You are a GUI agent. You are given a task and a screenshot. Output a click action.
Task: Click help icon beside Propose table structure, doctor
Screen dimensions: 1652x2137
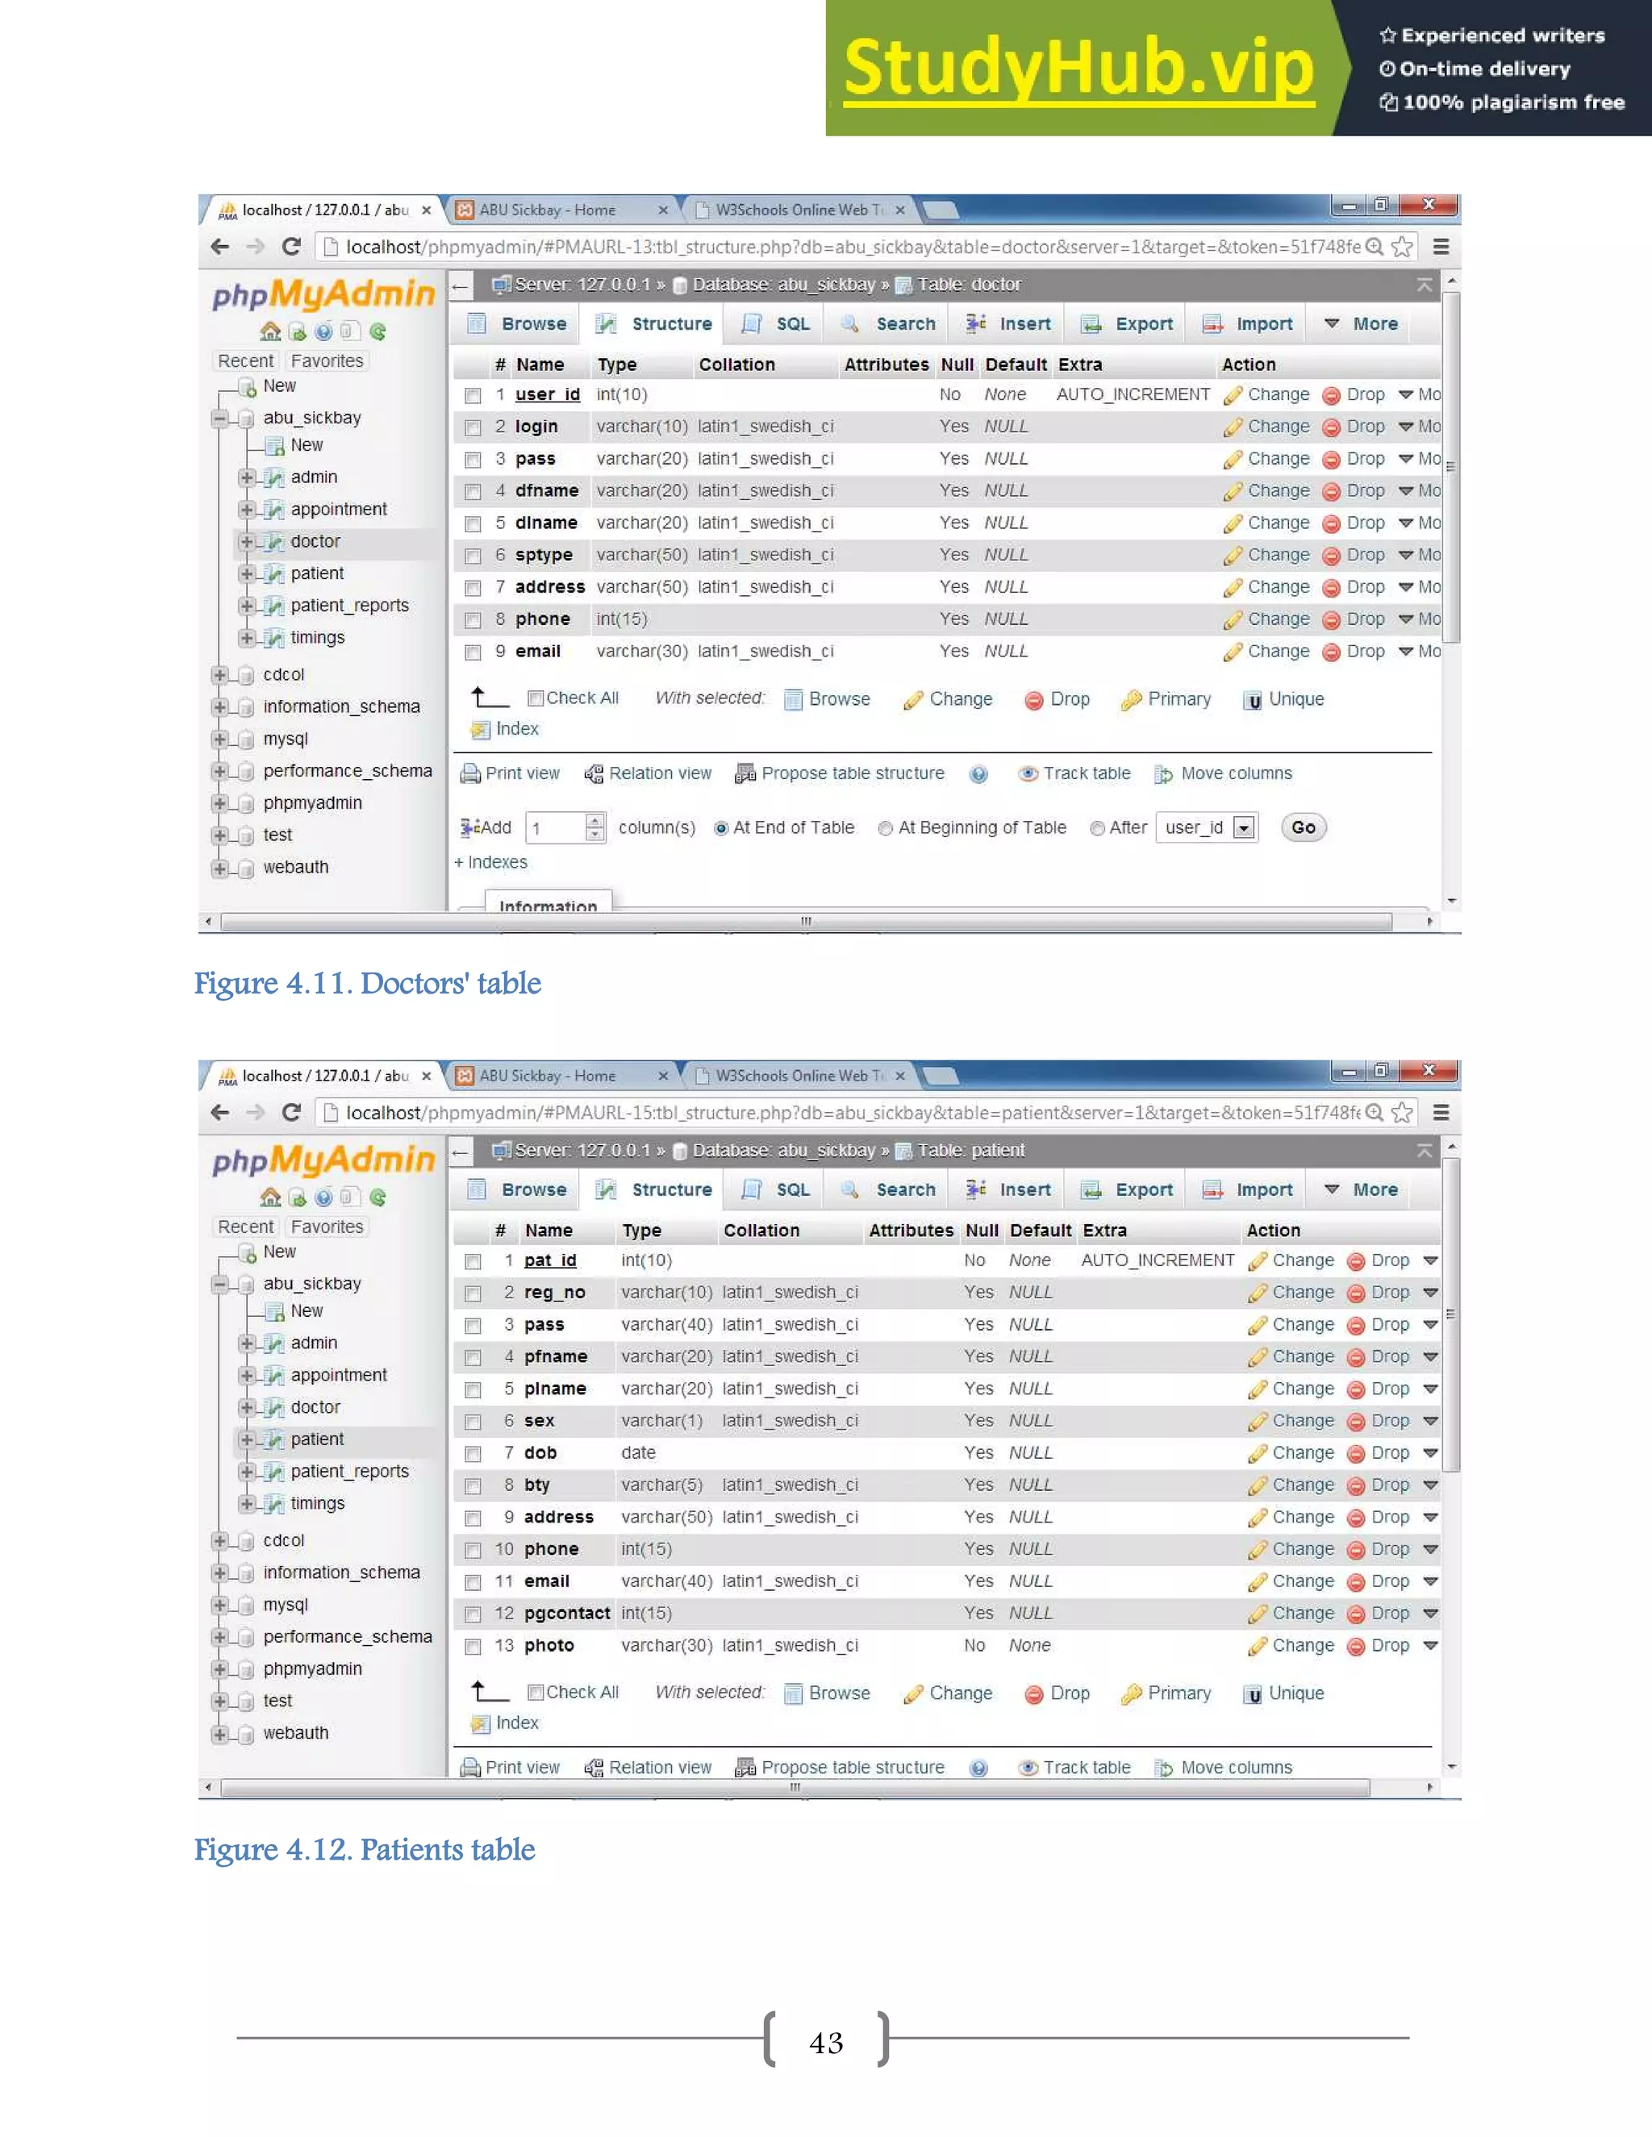[x=978, y=774]
